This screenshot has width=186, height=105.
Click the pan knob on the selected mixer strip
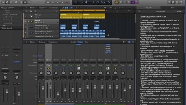pos(49,73)
